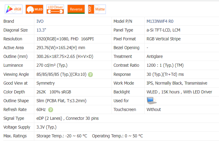The width and height of the screenshot is (219, 141).
Task: Select the Response value 30 (Typ.)(Tr+Td) ms
Action: pos(165,74)
